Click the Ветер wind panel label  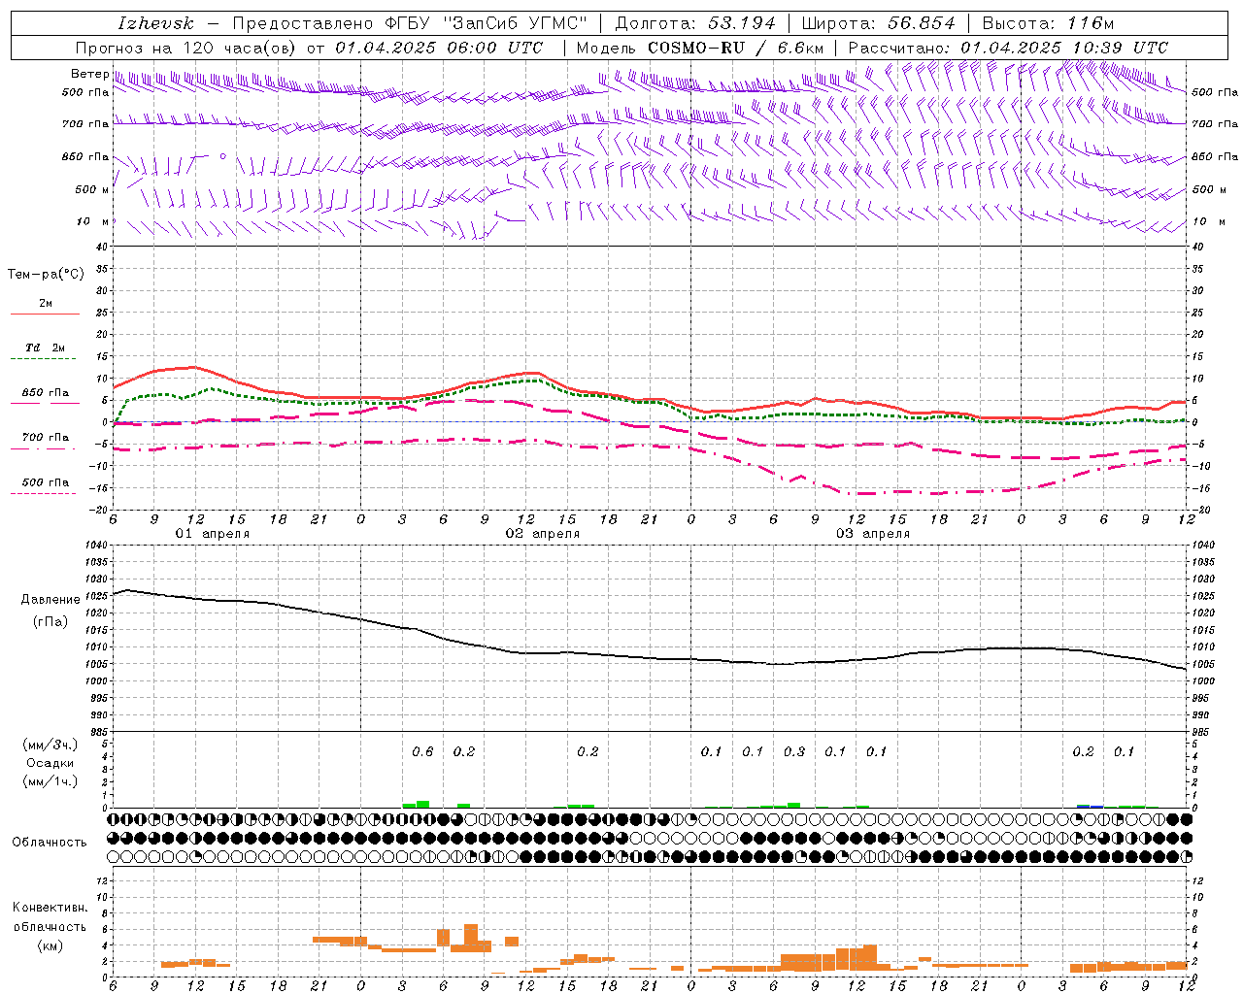pos(89,74)
